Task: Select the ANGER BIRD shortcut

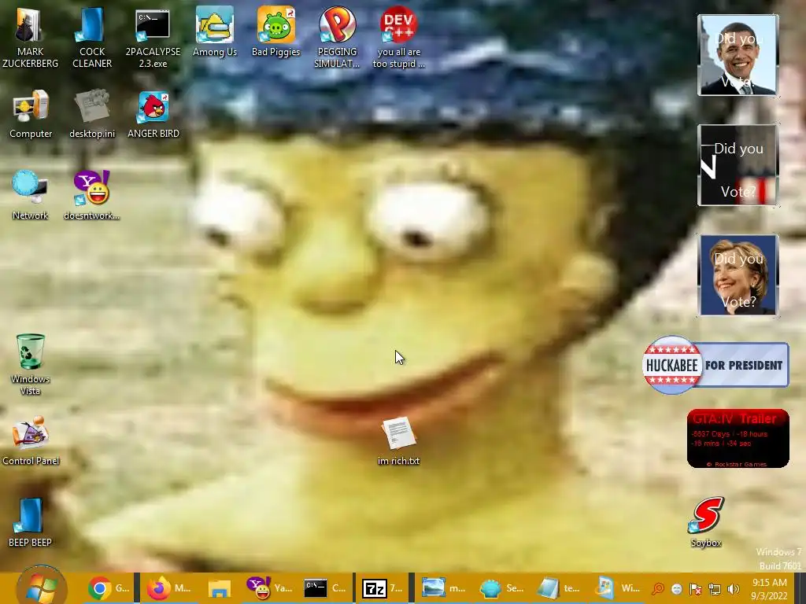Action: click(153, 114)
